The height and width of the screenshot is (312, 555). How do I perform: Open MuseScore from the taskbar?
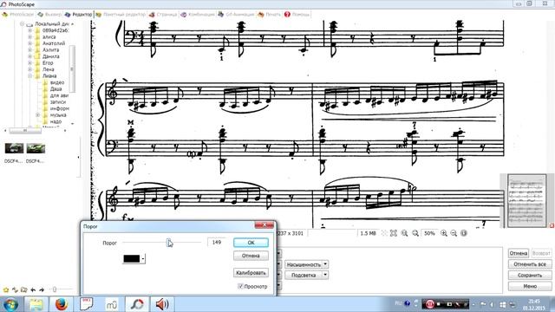[x=112, y=304]
